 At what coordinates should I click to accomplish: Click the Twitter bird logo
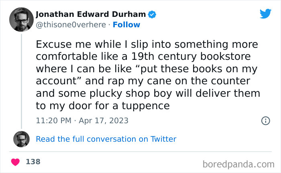[x=265, y=14]
